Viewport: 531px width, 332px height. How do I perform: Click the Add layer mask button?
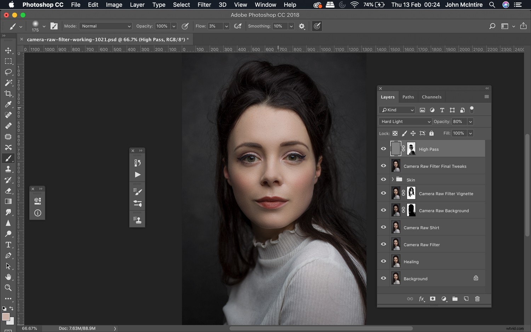coord(433,299)
